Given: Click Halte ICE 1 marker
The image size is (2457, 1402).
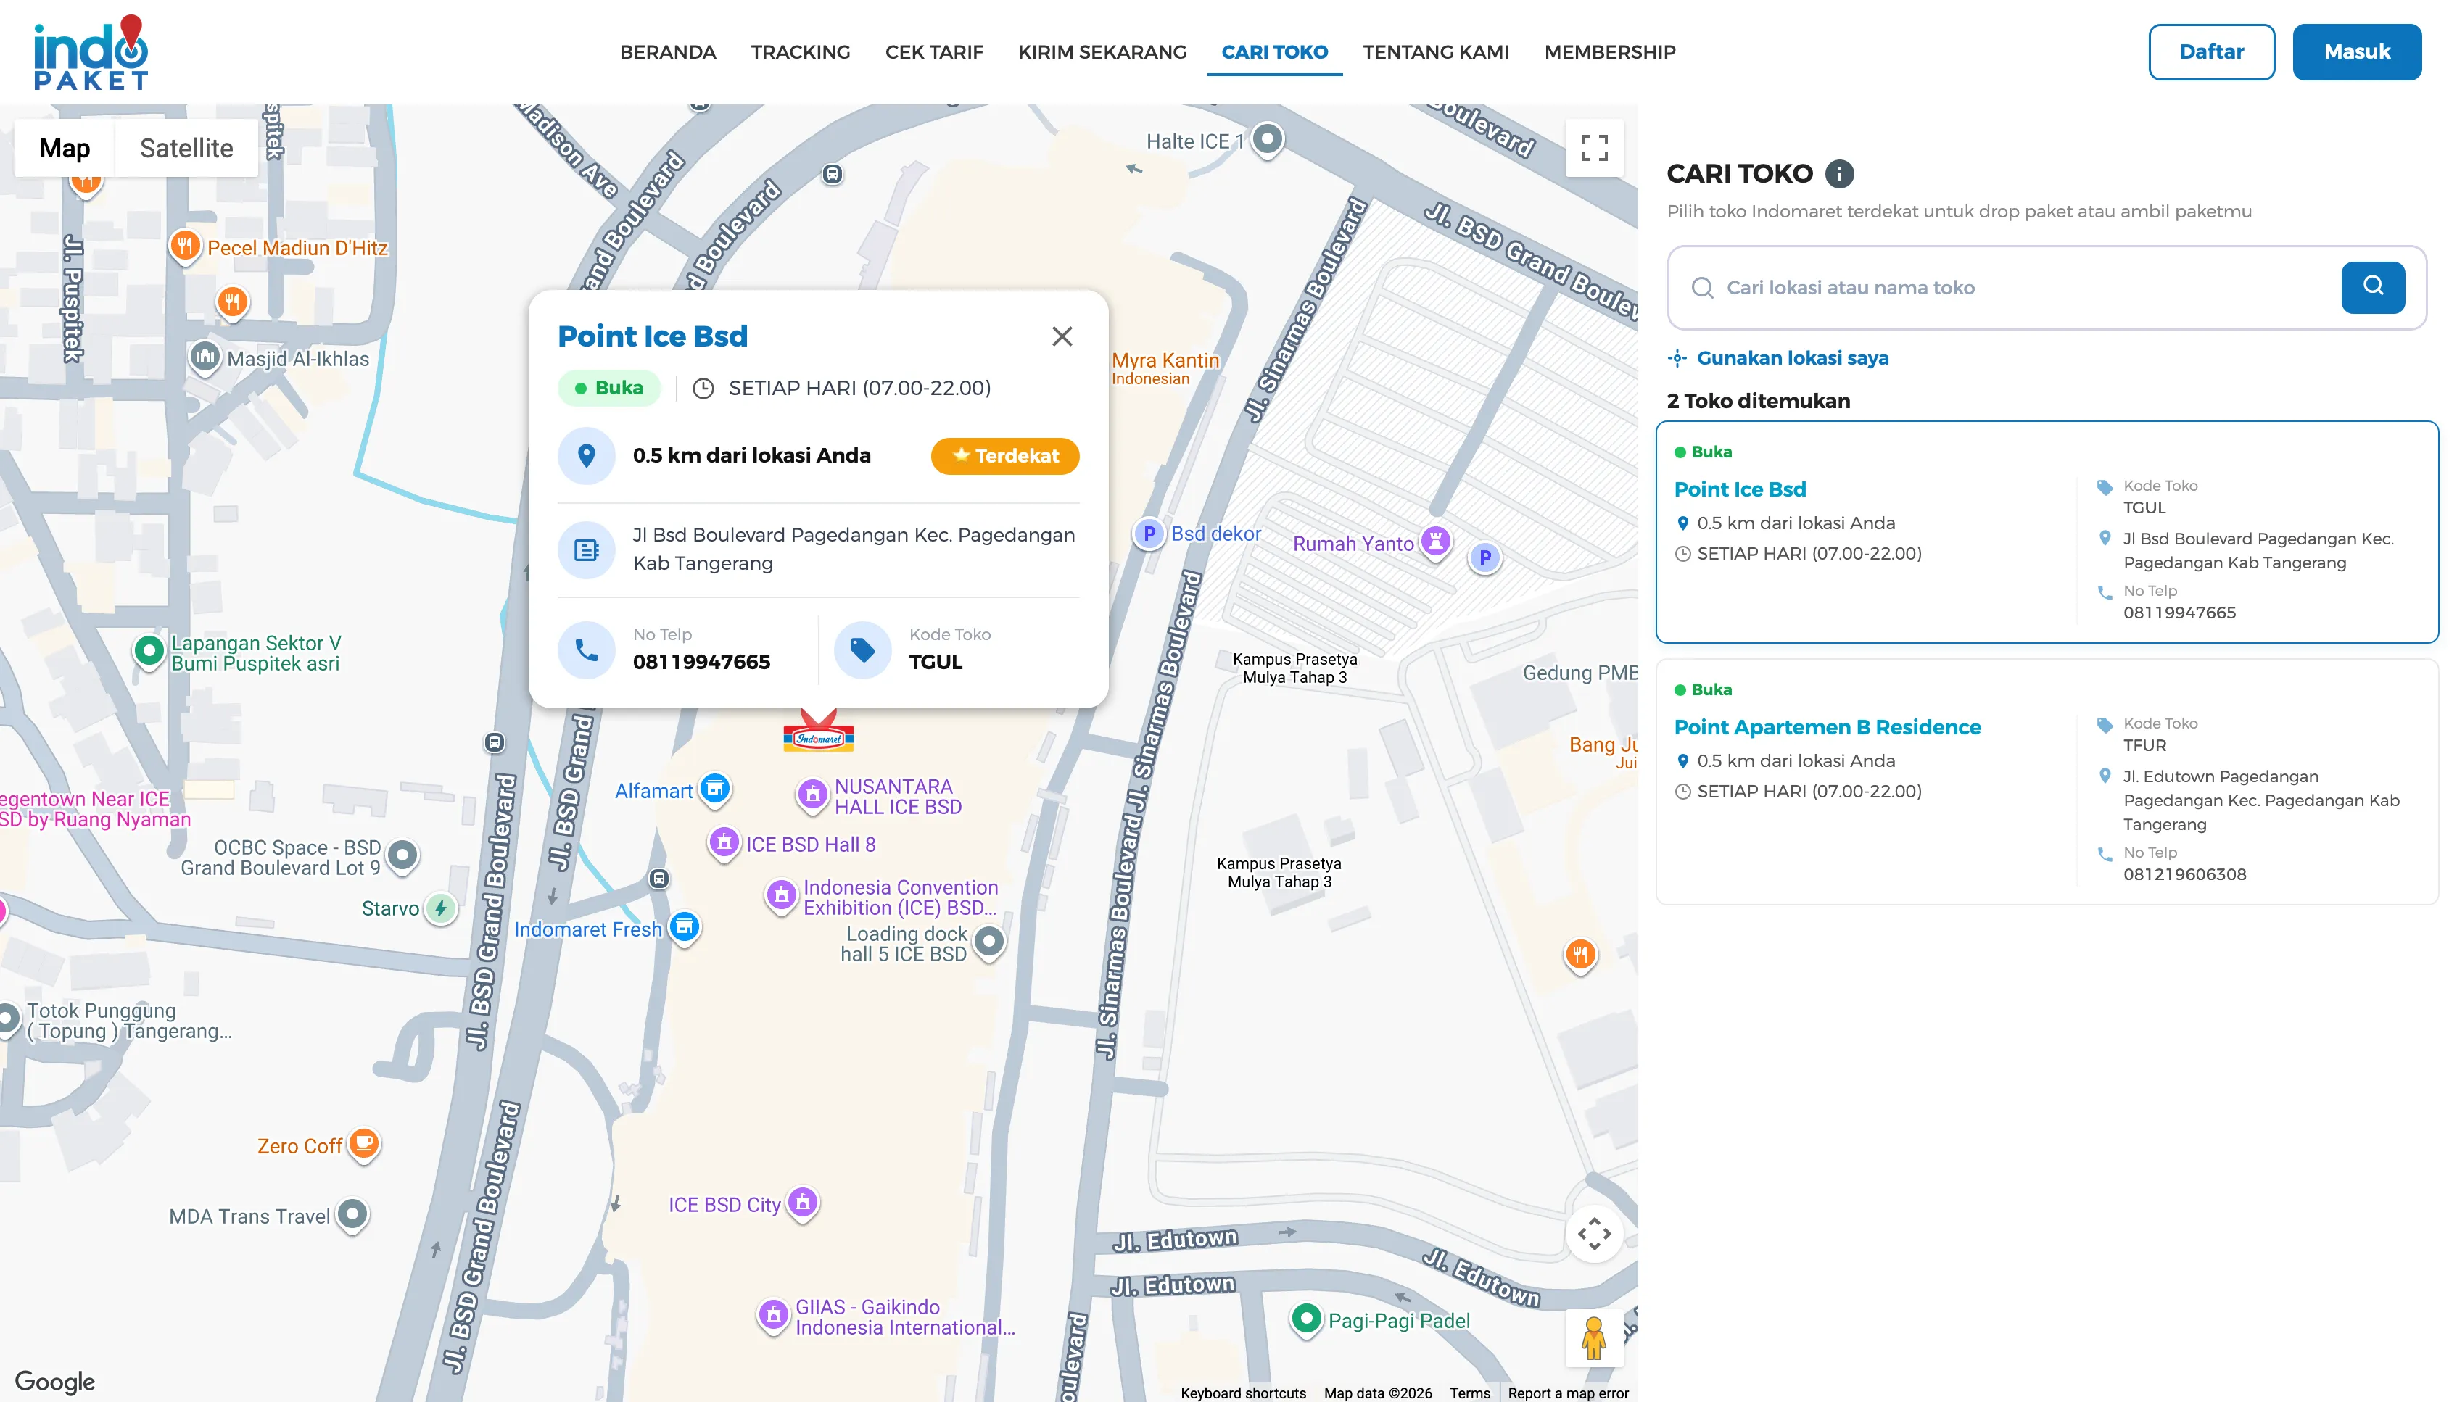Looking at the screenshot, I should 1268,140.
